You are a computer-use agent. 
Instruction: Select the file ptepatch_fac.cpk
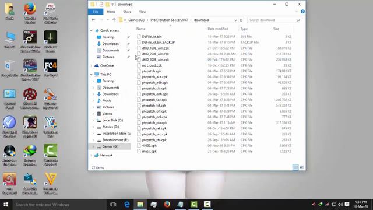(x=154, y=100)
